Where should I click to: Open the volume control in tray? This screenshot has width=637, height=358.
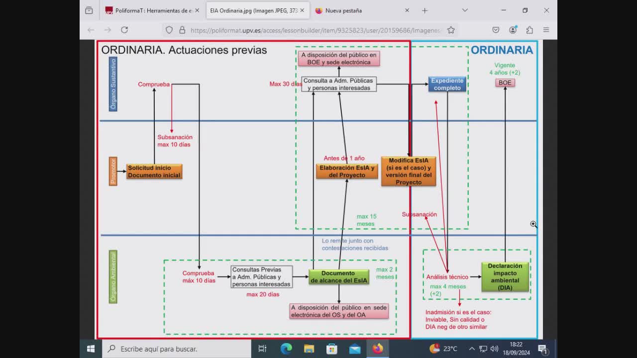point(494,349)
